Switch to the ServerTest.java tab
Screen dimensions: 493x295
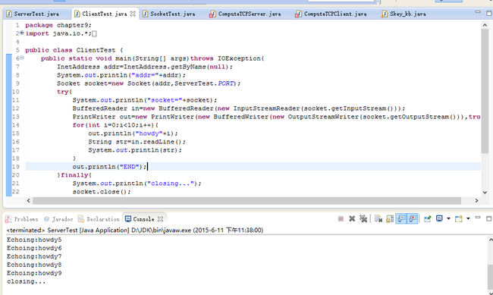coord(36,14)
